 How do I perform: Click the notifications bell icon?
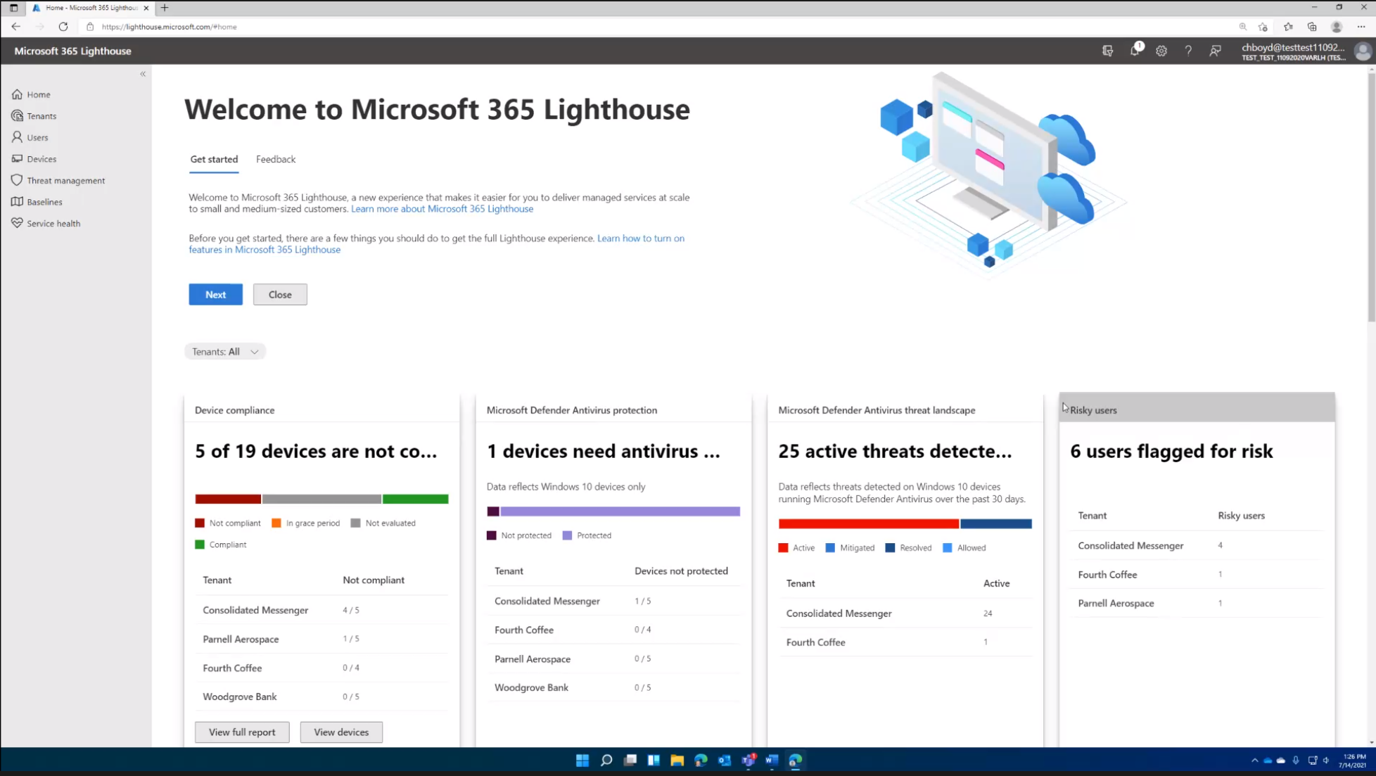pyautogui.click(x=1134, y=51)
